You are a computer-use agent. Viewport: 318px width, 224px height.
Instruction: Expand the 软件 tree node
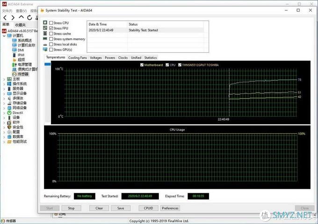coord(4,123)
